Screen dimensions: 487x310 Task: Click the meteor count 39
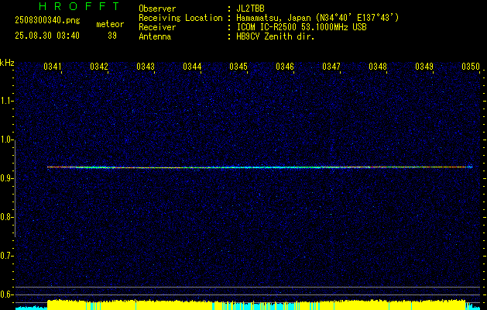(112, 36)
